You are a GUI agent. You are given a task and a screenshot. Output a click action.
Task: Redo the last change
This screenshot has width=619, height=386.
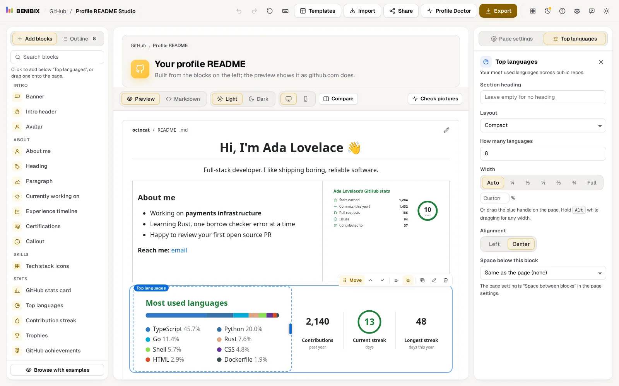coord(254,11)
